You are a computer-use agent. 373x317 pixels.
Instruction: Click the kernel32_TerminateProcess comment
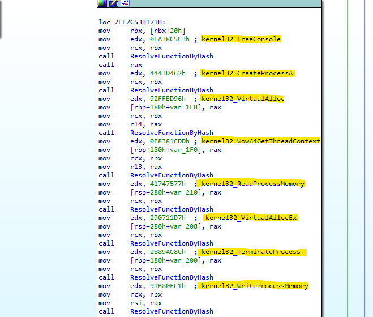[x=251, y=252]
